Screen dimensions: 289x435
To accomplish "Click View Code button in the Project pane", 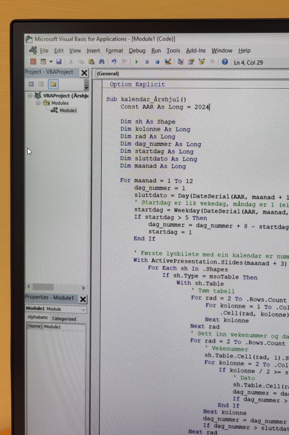I will coord(32,84).
